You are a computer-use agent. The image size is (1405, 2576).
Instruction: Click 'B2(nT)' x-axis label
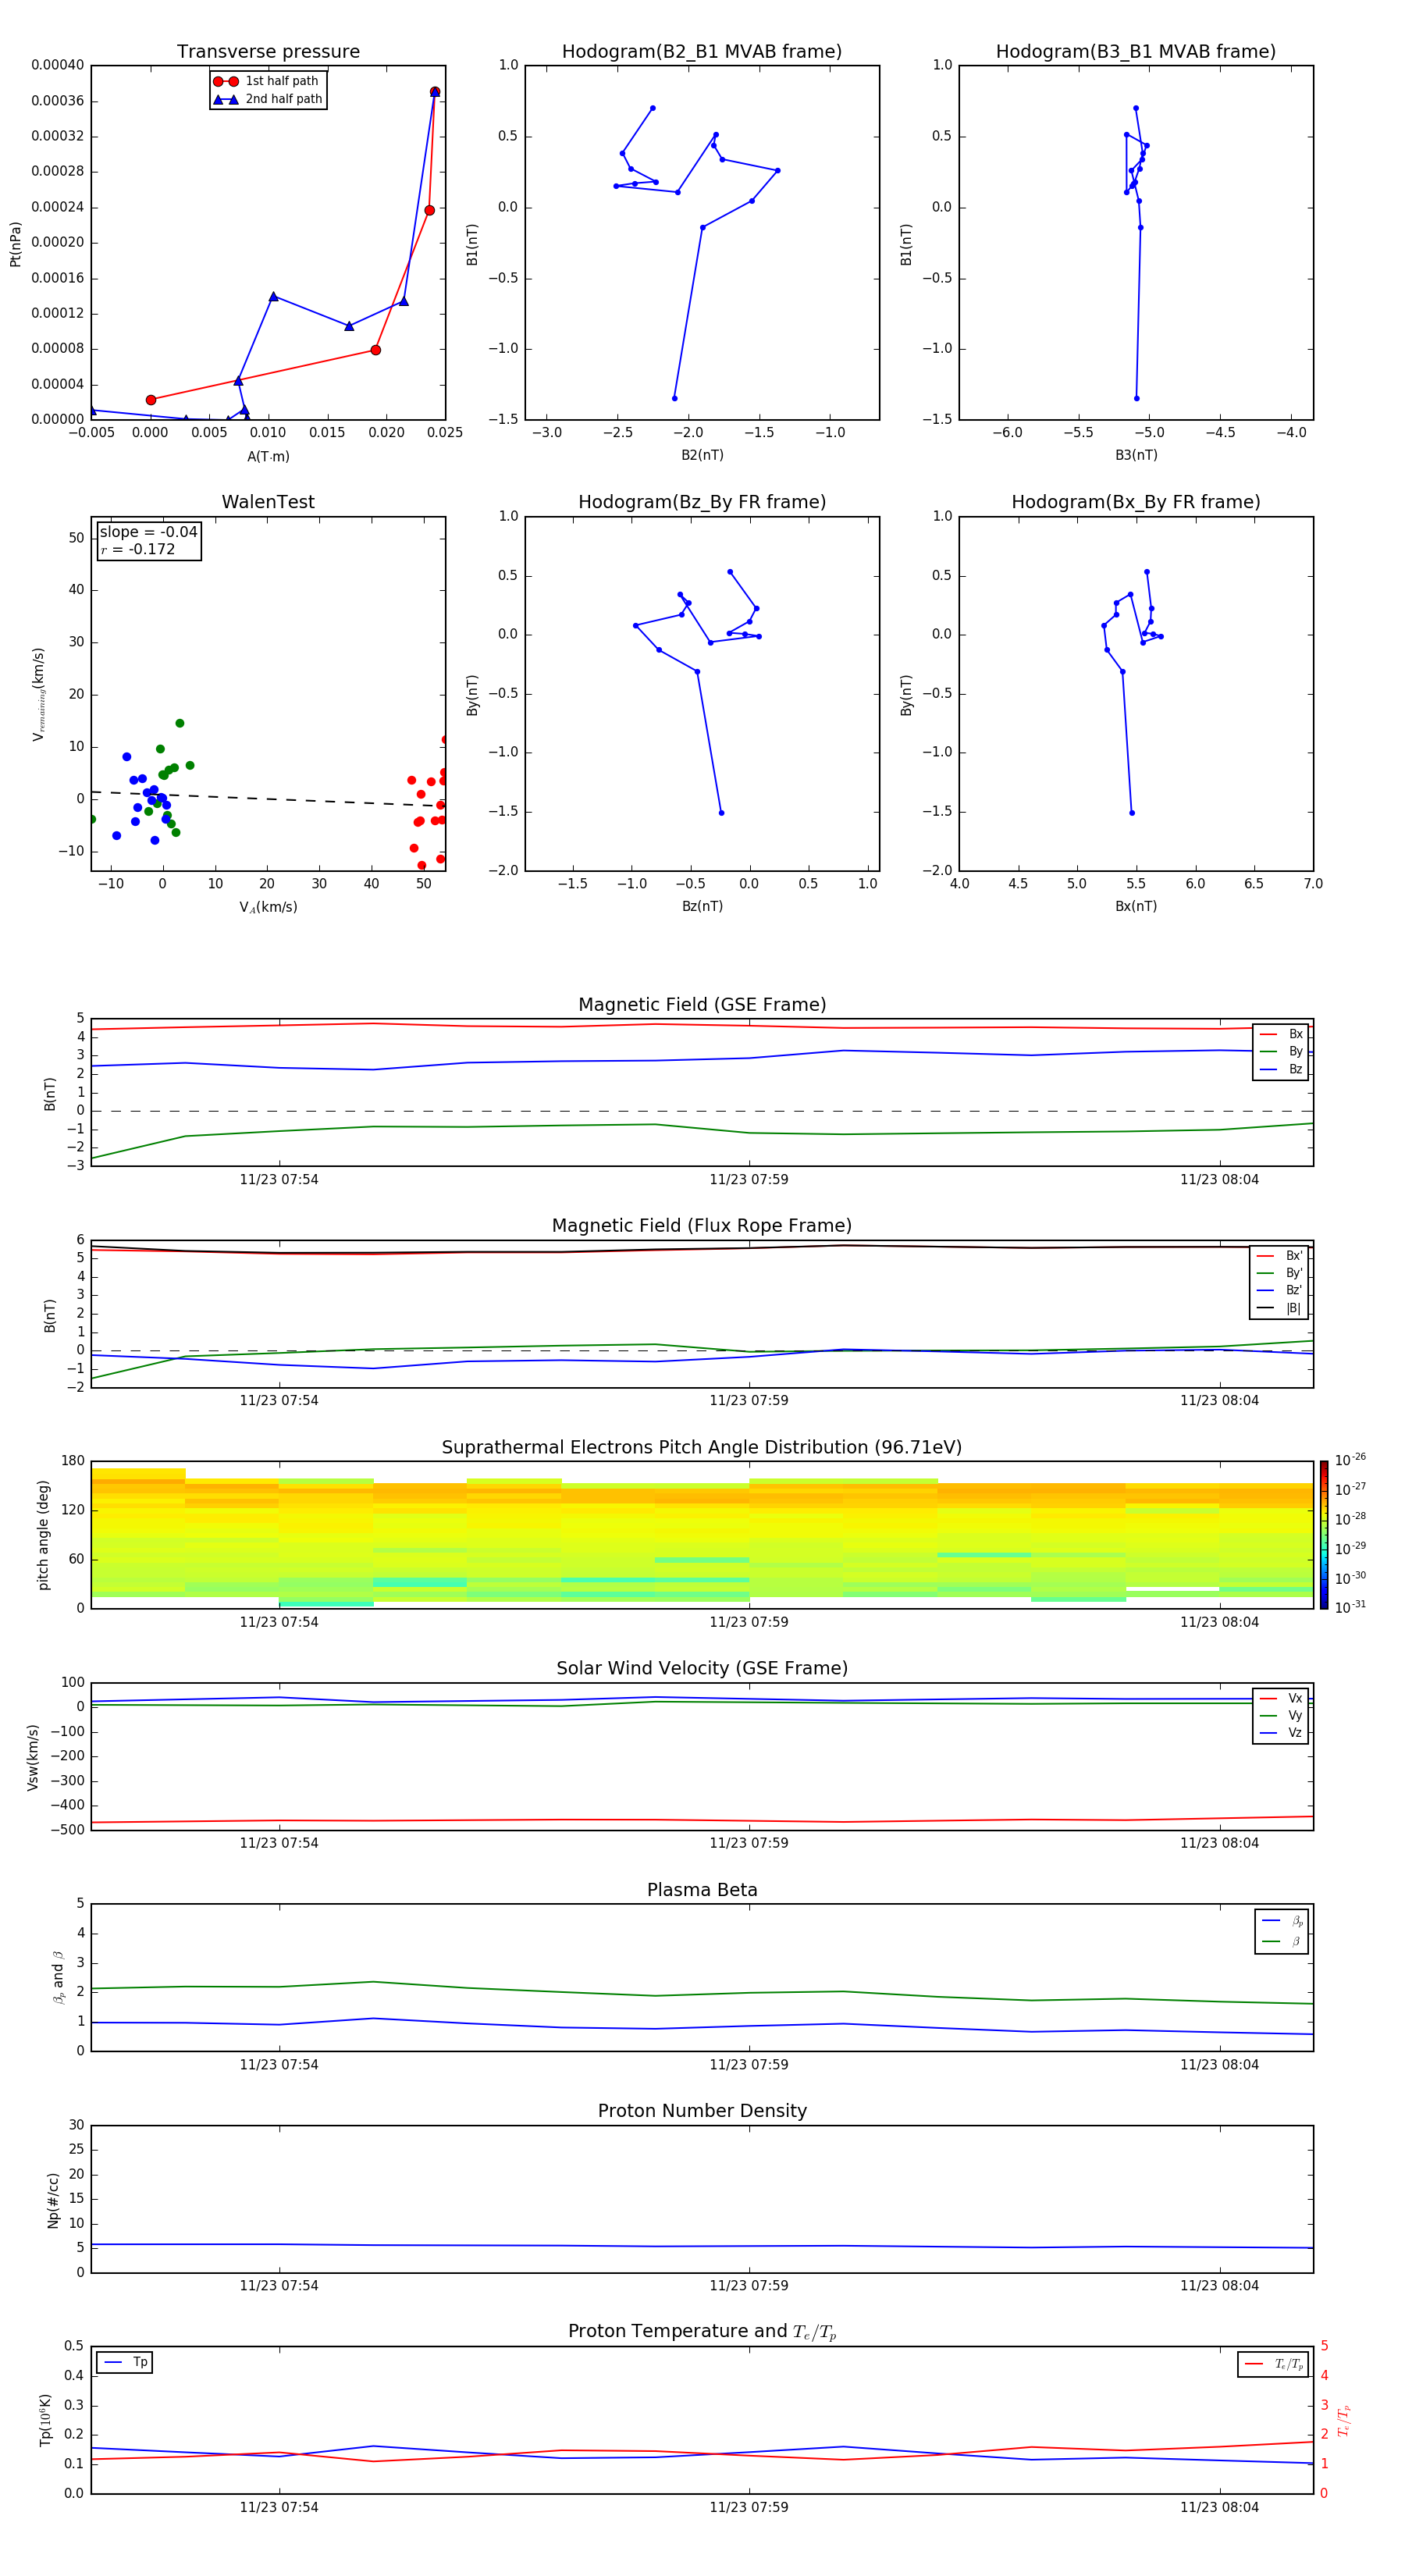coord(702,455)
